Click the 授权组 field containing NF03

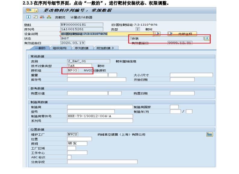point(74,70)
